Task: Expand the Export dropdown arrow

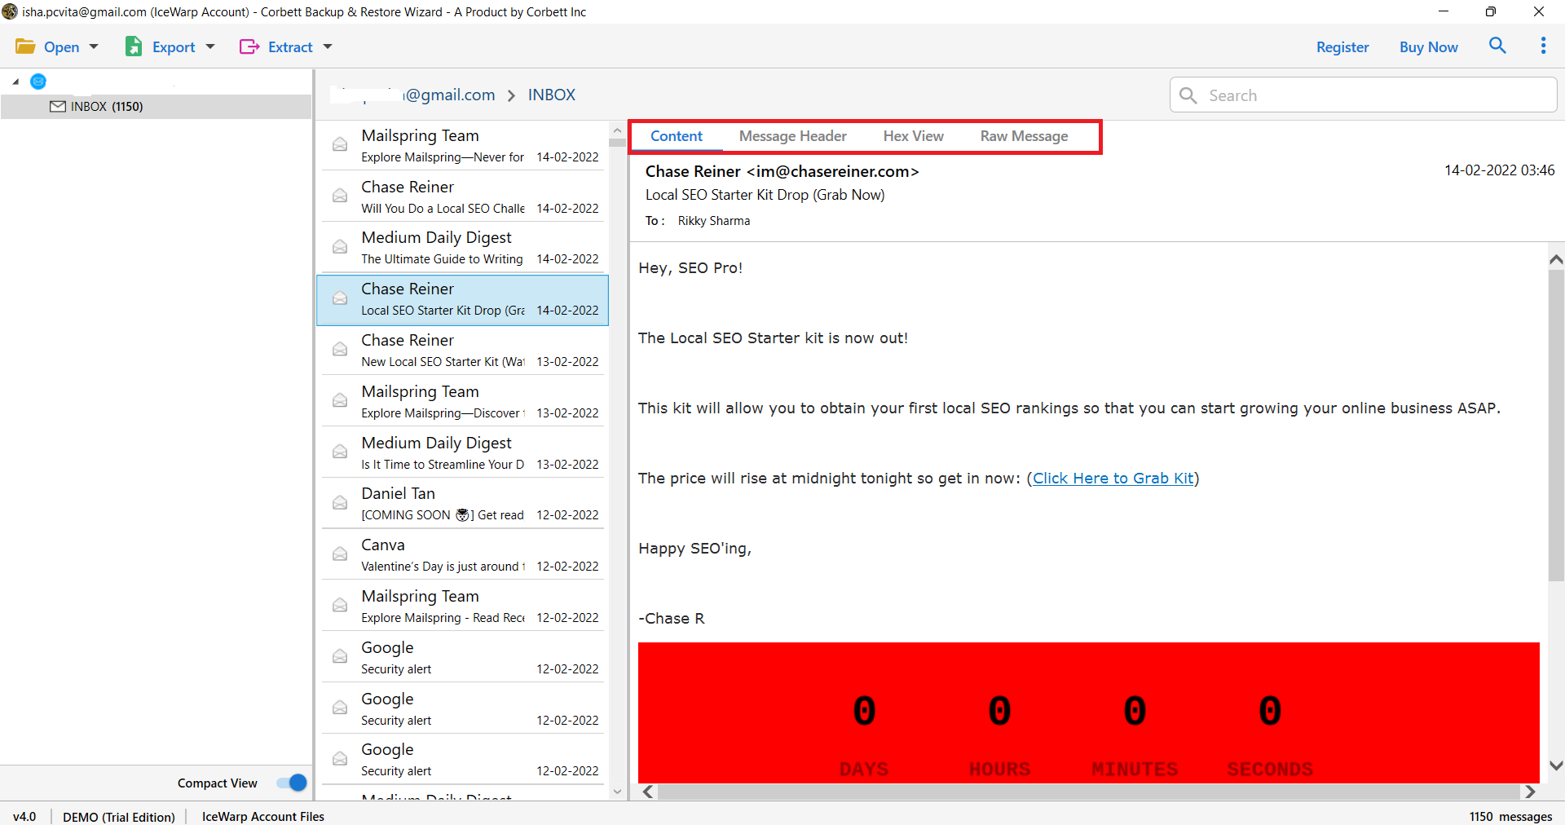Action: tap(210, 46)
